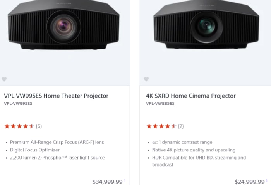The height and width of the screenshot is (185, 271).
Task: Open footnote 1 beside $24,999.99 price
Action: tap(267, 180)
